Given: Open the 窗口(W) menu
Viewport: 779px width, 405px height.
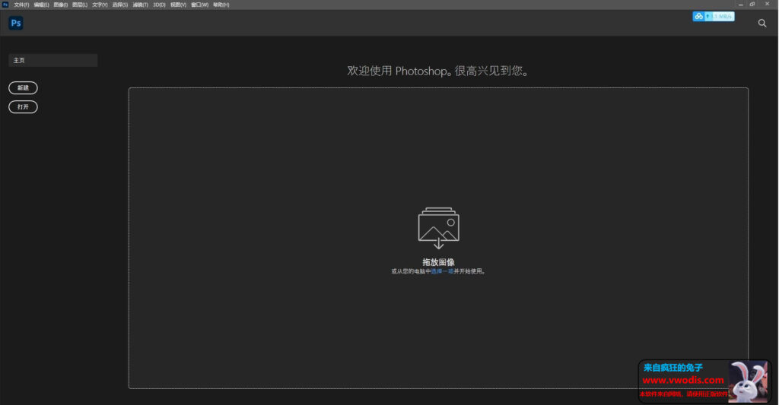Looking at the screenshot, I should pyautogui.click(x=200, y=5).
